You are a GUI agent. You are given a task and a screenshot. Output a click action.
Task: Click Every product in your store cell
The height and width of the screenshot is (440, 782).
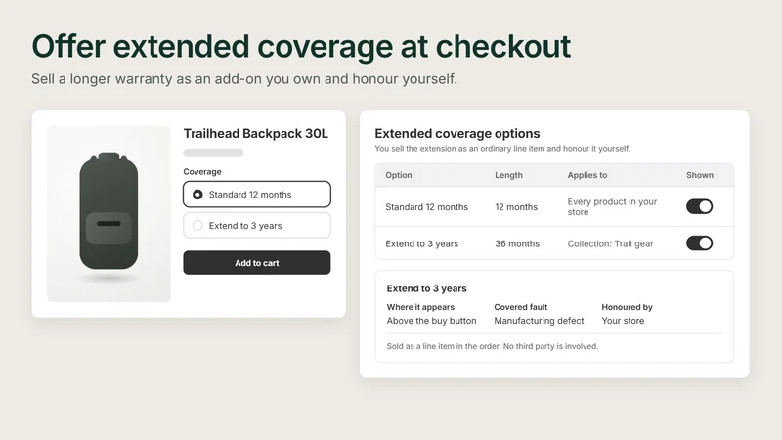pos(612,207)
